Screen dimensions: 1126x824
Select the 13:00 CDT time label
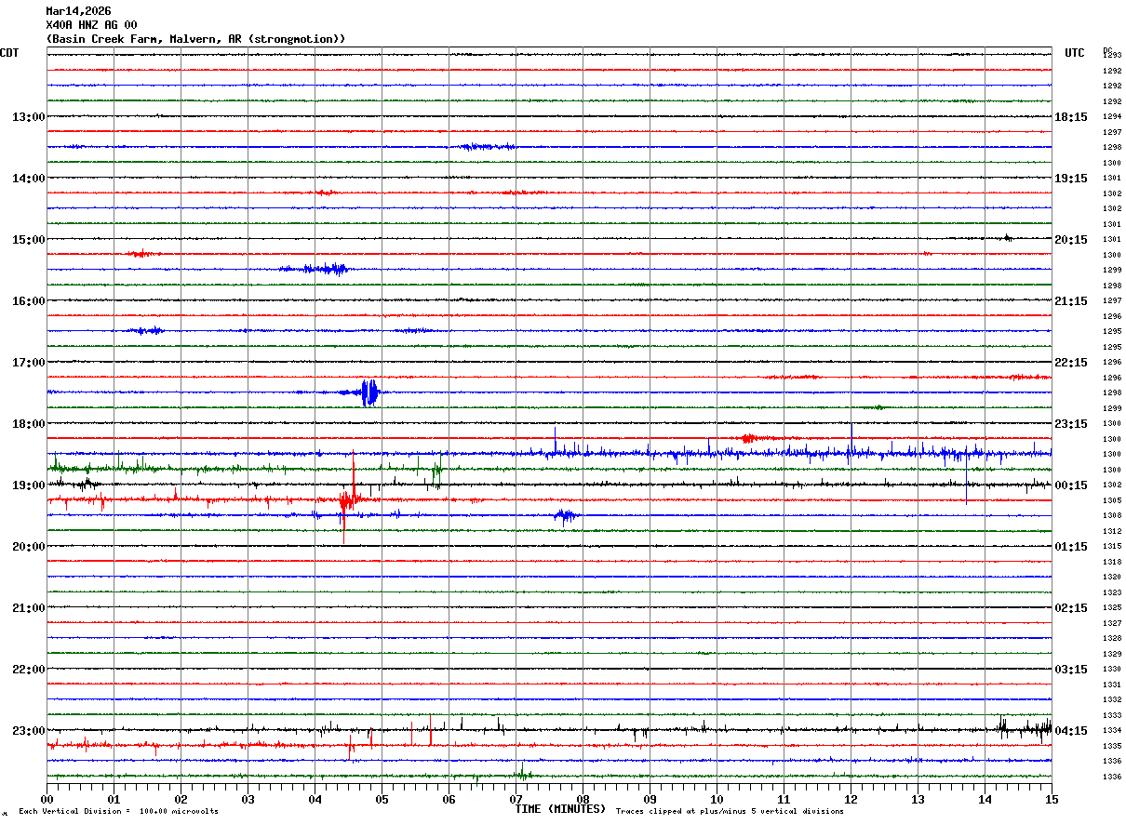click(x=28, y=117)
